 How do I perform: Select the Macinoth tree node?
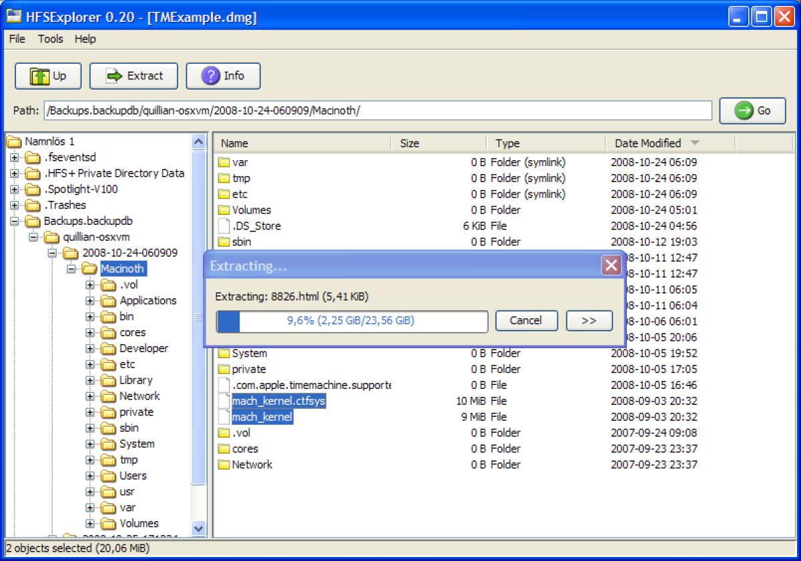pyautogui.click(x=123, y=269)
